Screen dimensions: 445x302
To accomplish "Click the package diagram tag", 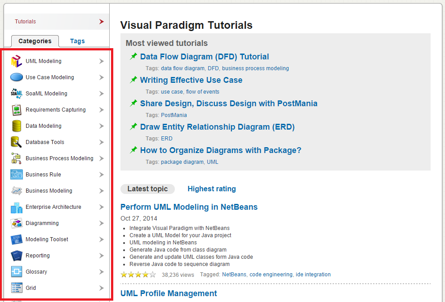I will click(182, 162).
